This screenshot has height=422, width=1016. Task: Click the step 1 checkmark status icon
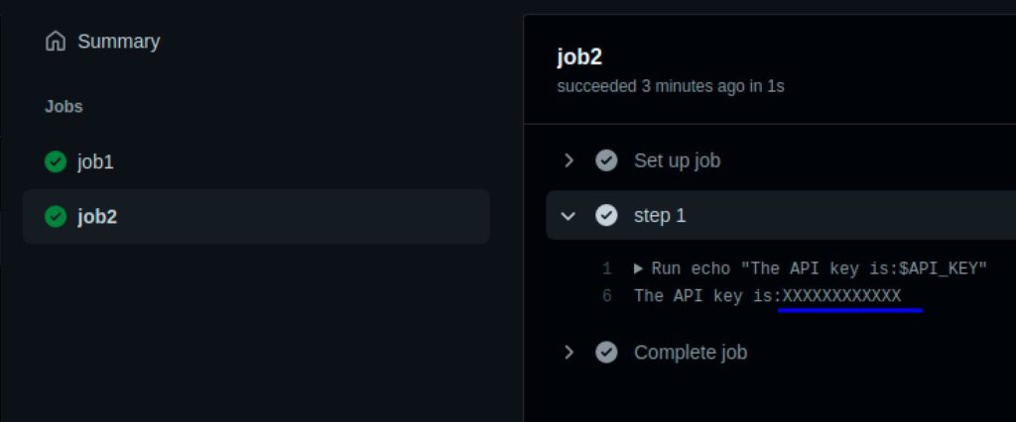[606, 215]
